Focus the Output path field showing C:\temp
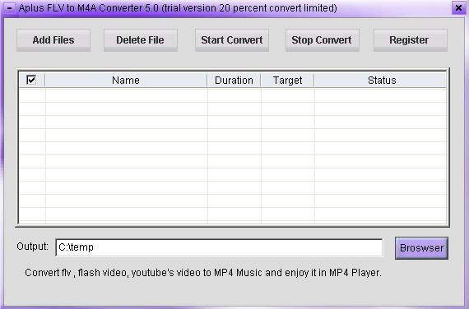The width and height of the screenshot is (469, 309). tap(219, 247)
